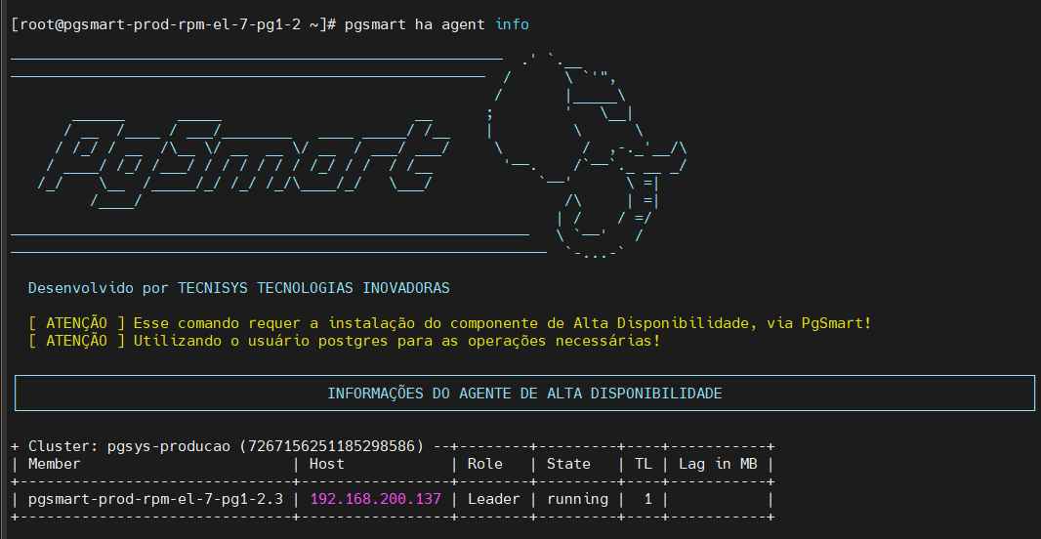Click the warning 'Utilizando o usuário postgres'
Screen dimensions: 1041x539
344,341
